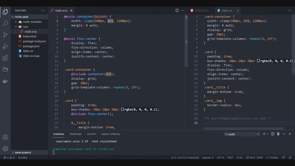
Task: Open the Explorer view in activity bar
Action: point(5,12)
